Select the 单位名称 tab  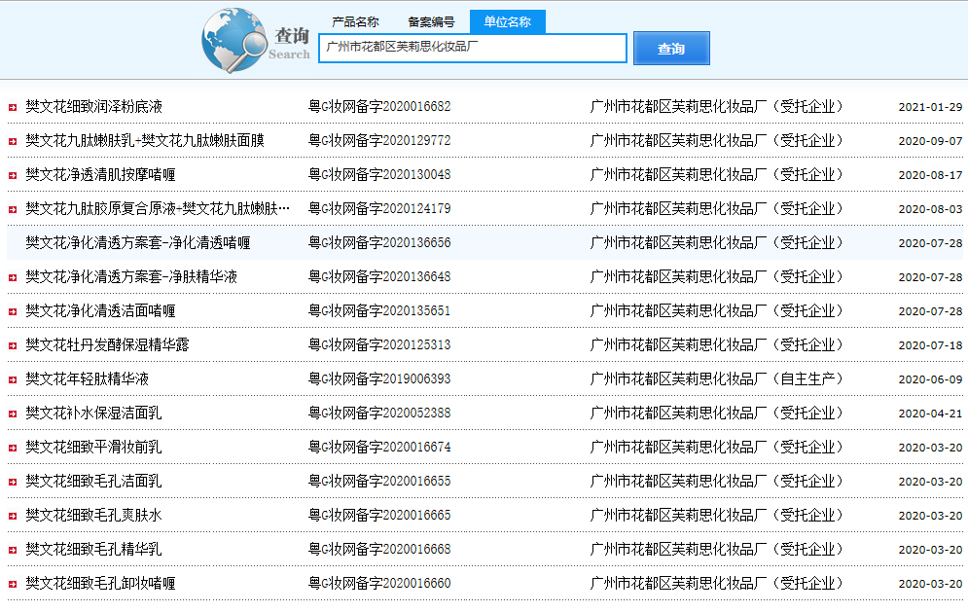click(x=507, y=21)
